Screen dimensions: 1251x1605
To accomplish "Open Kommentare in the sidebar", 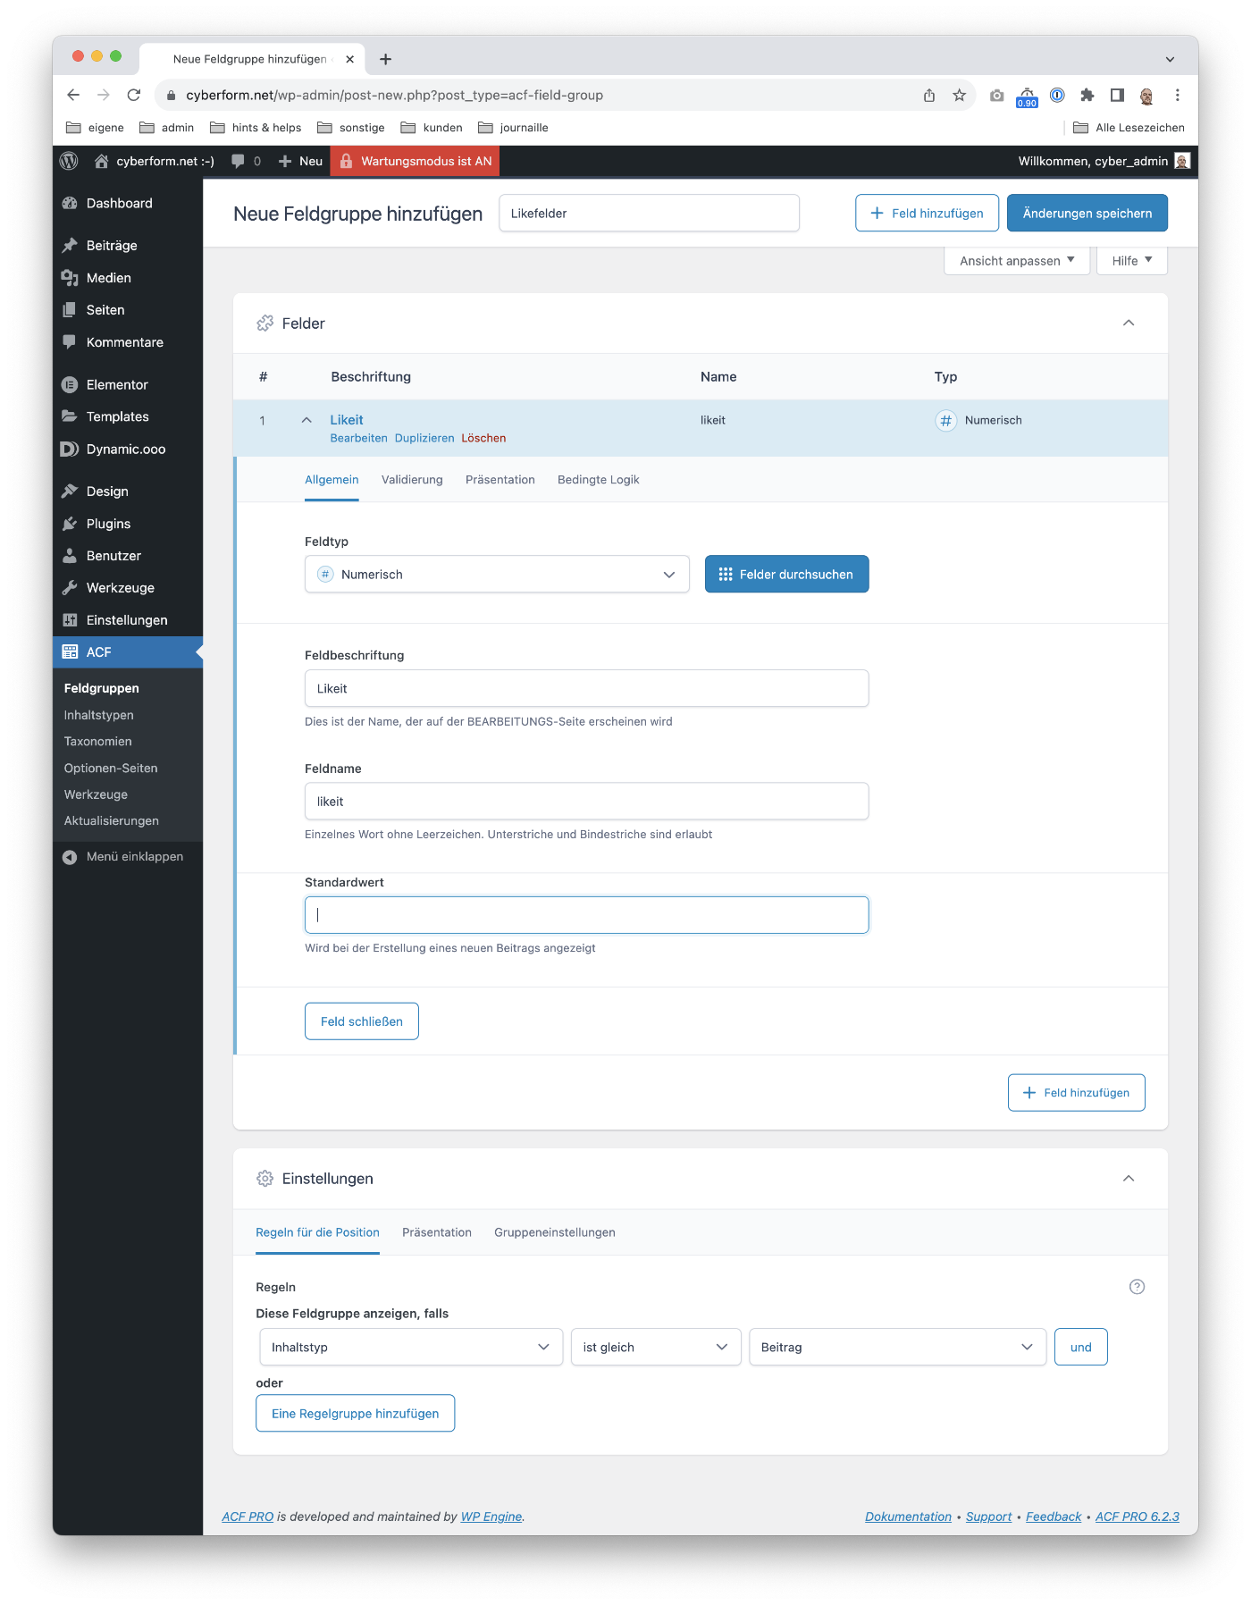I will coord(128,342).
